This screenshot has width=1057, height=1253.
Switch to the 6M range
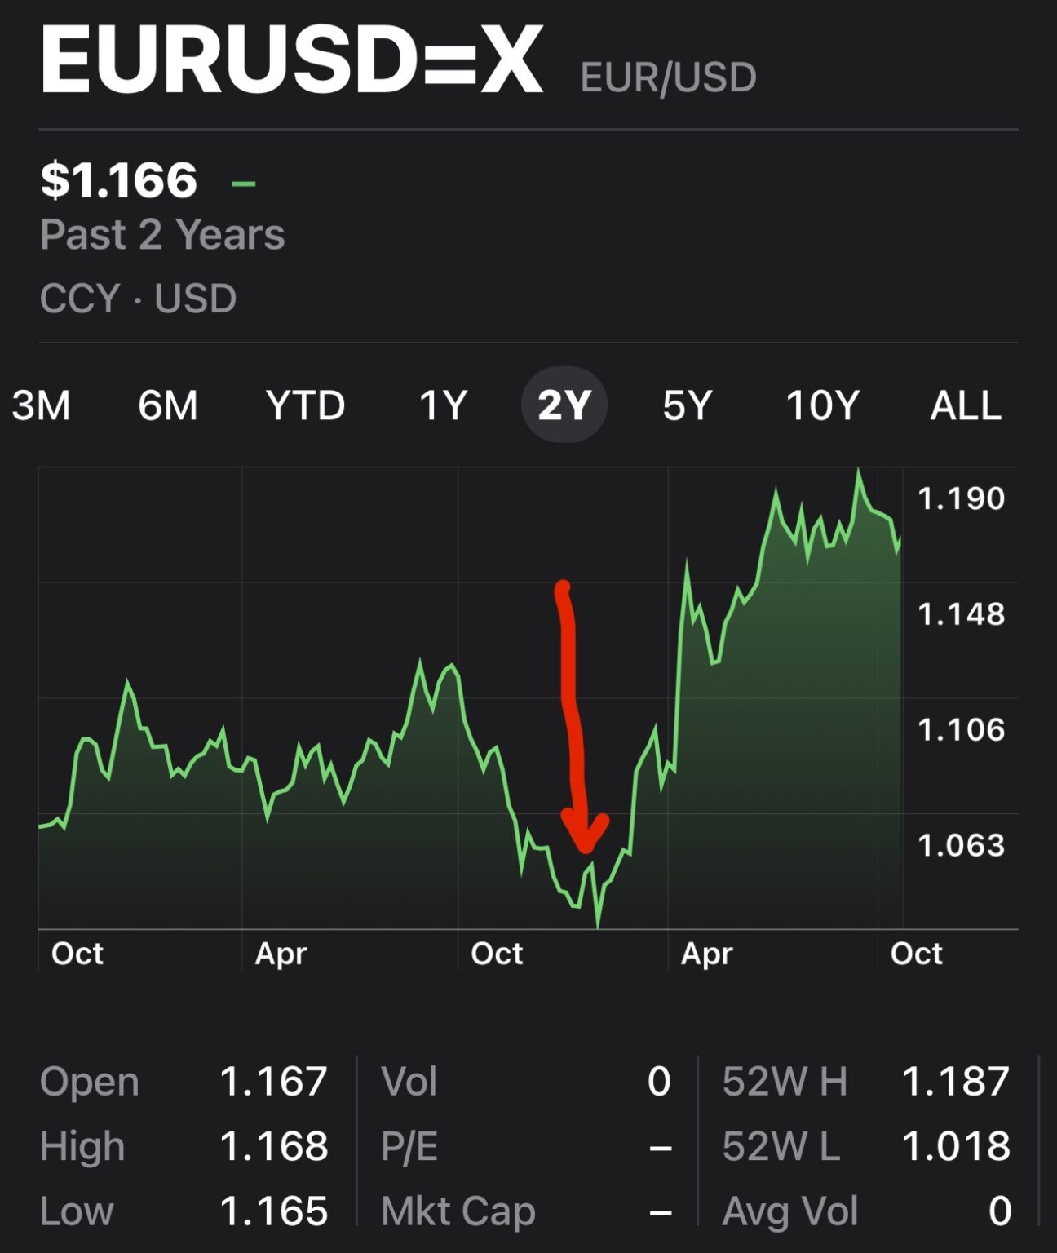click(168, 405)
